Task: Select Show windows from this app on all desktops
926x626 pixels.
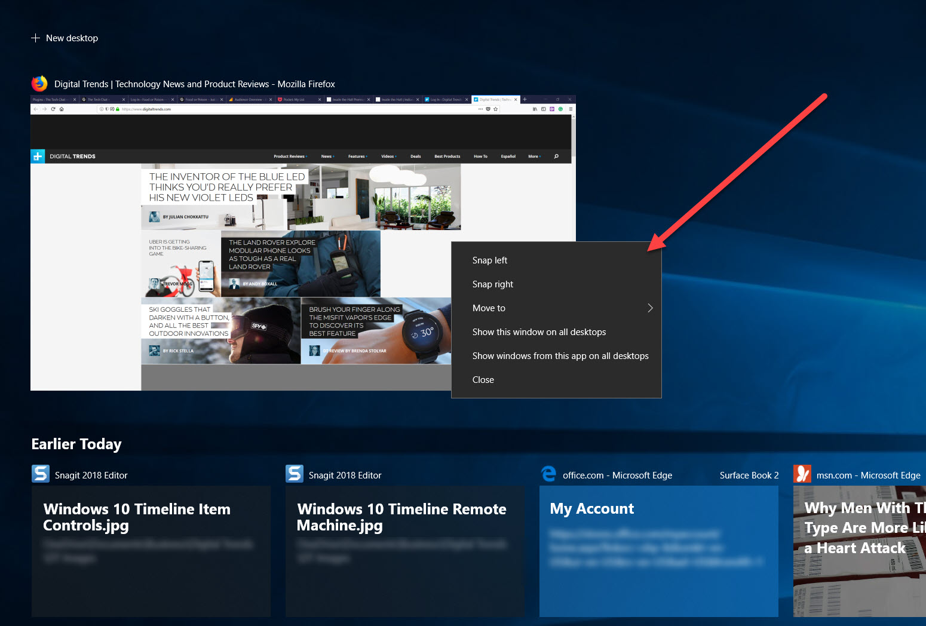Action: click(556, 356)
